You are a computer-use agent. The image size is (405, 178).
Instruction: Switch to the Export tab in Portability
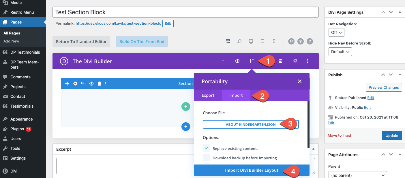208,95
